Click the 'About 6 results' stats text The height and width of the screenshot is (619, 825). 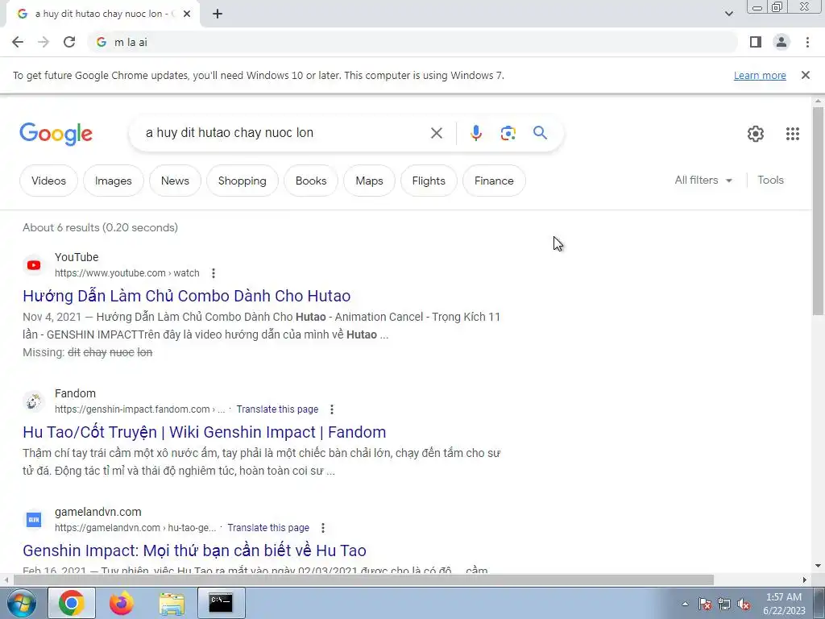100,227
